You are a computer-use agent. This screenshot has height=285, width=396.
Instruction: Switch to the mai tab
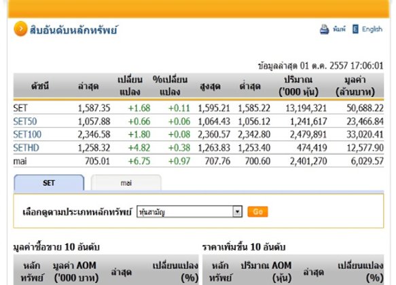tap(126, 183)
